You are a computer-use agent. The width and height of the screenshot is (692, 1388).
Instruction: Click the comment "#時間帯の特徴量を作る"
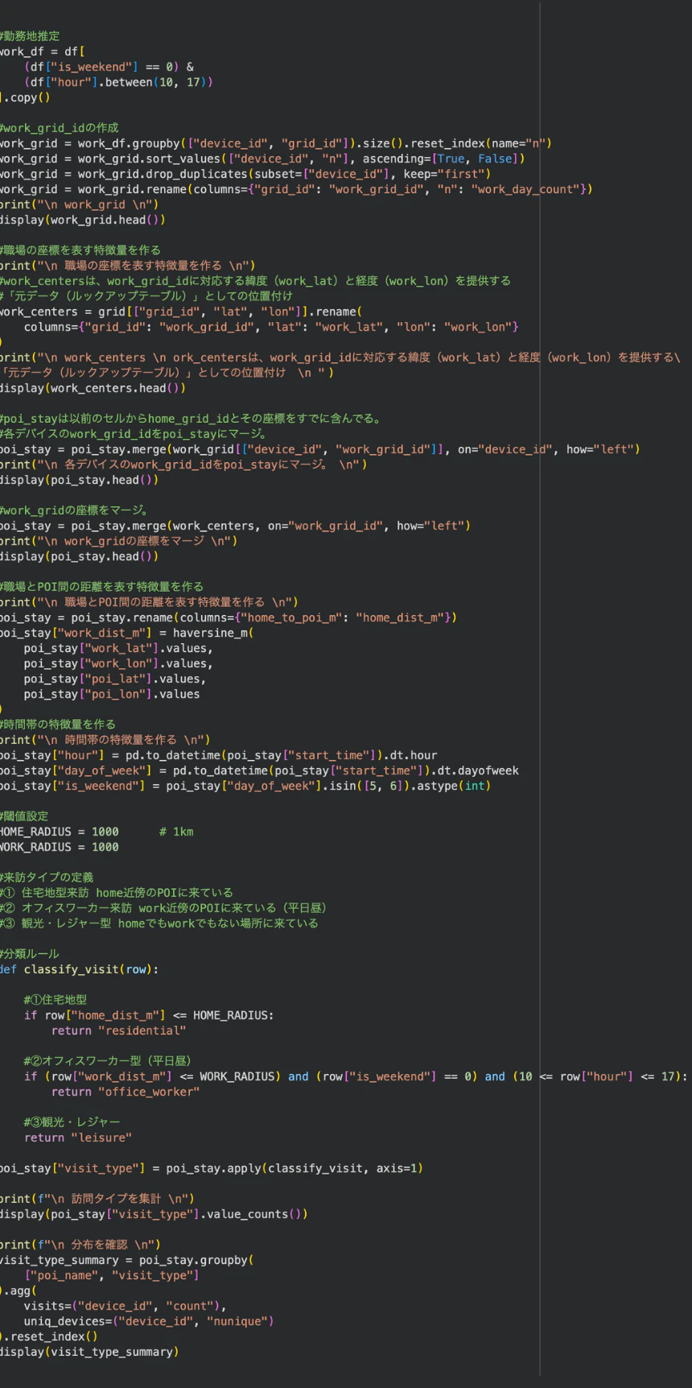(58, 725)
